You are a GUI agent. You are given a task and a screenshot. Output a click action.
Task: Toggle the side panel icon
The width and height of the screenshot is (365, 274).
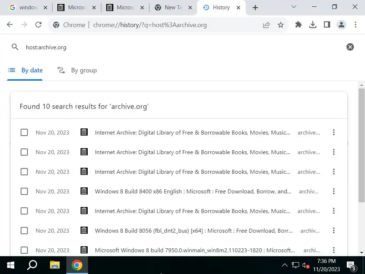[x=327, y=25]
